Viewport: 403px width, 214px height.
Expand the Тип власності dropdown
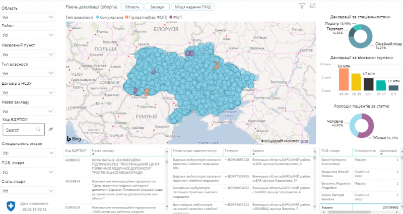[x=28, y=73]
